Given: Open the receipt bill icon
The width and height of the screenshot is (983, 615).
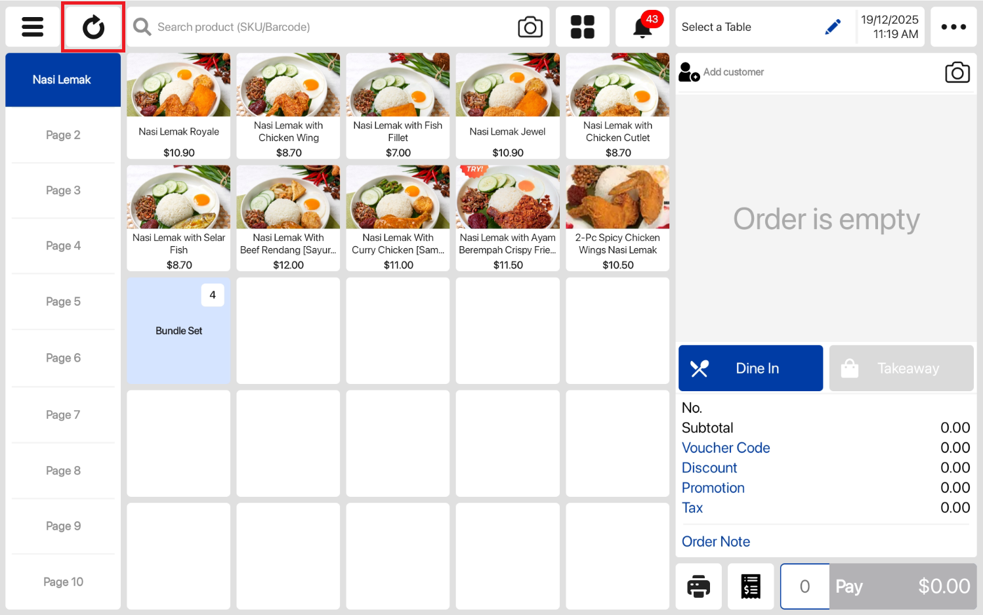Looking at the screenshot, I should click(751, 586).
